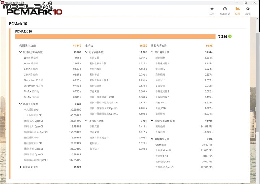Click the orange PCMark 10 score bar

pyautogui.click(x=115, y=37)
